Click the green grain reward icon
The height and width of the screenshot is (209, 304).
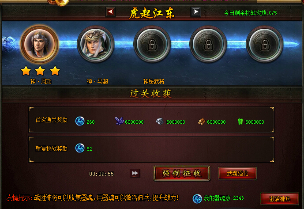[240, 122]
